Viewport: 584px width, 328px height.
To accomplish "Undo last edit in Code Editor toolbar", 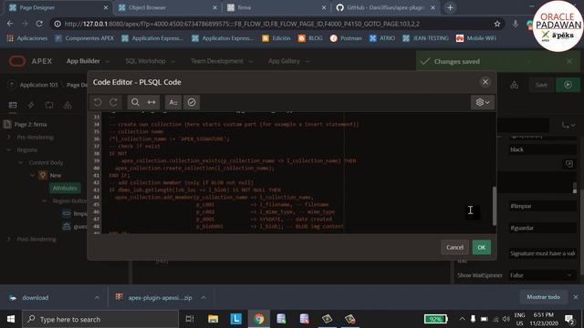I will pos(98,102).
